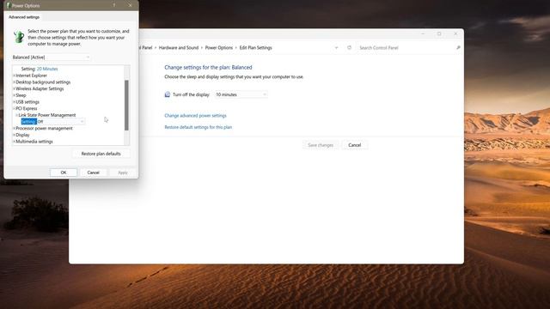Click Cancel in Edit Plan Settings window

(x=355, y=145)
